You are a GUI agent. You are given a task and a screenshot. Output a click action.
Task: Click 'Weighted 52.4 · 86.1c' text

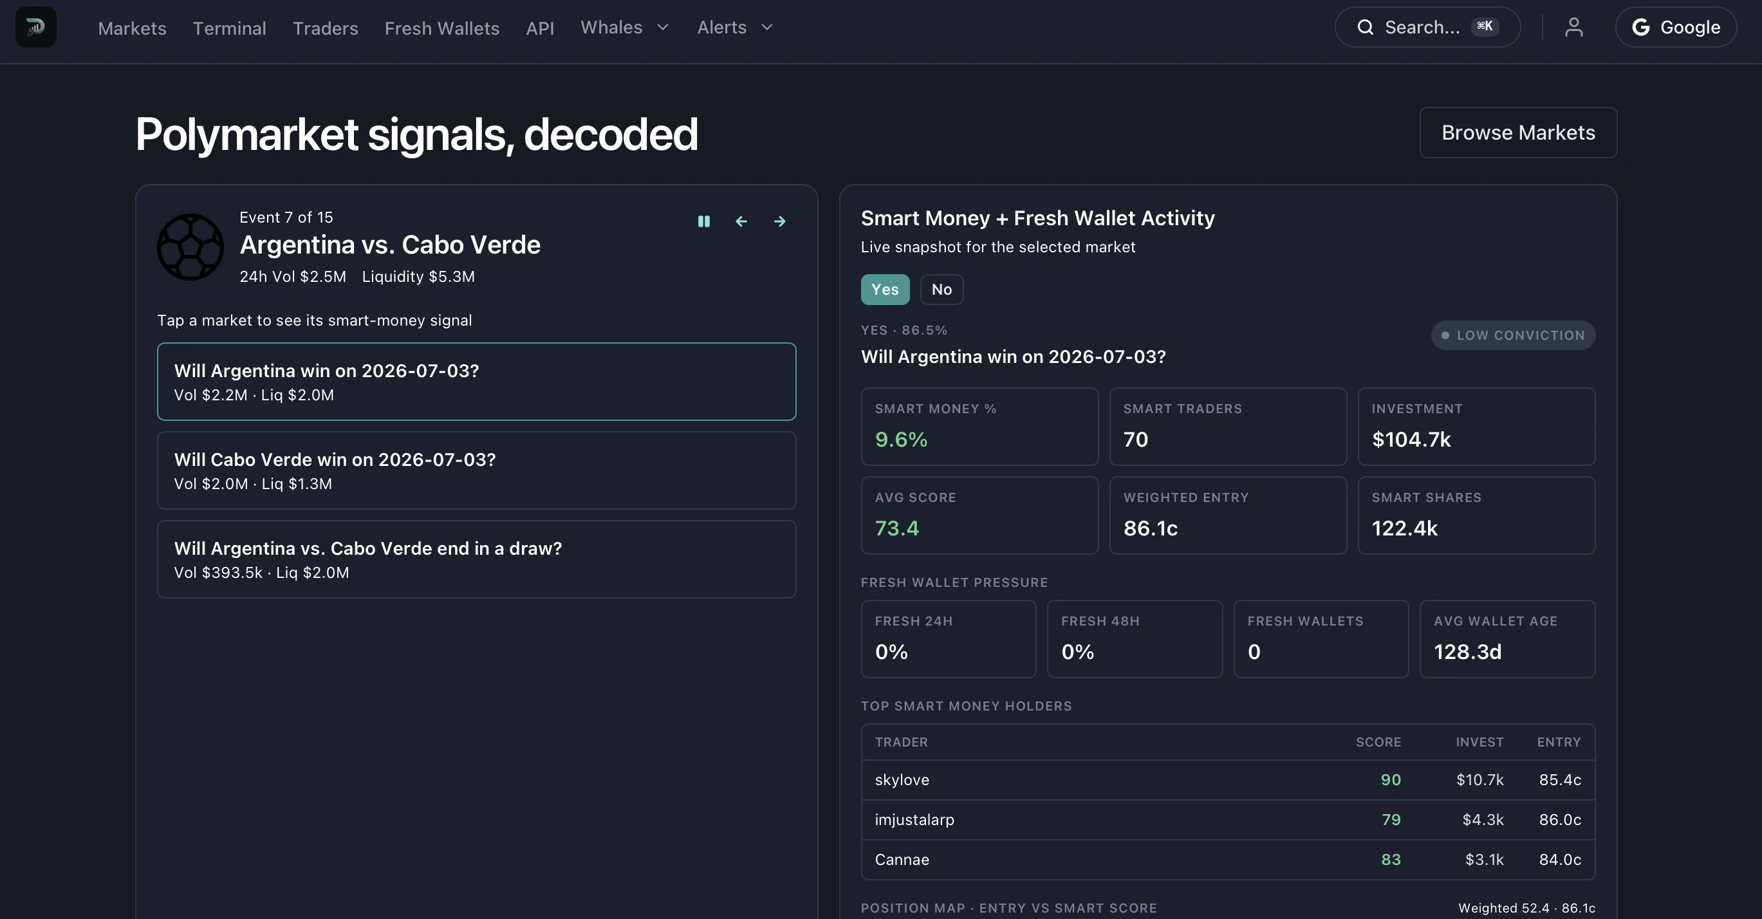tap(1526, 908)
